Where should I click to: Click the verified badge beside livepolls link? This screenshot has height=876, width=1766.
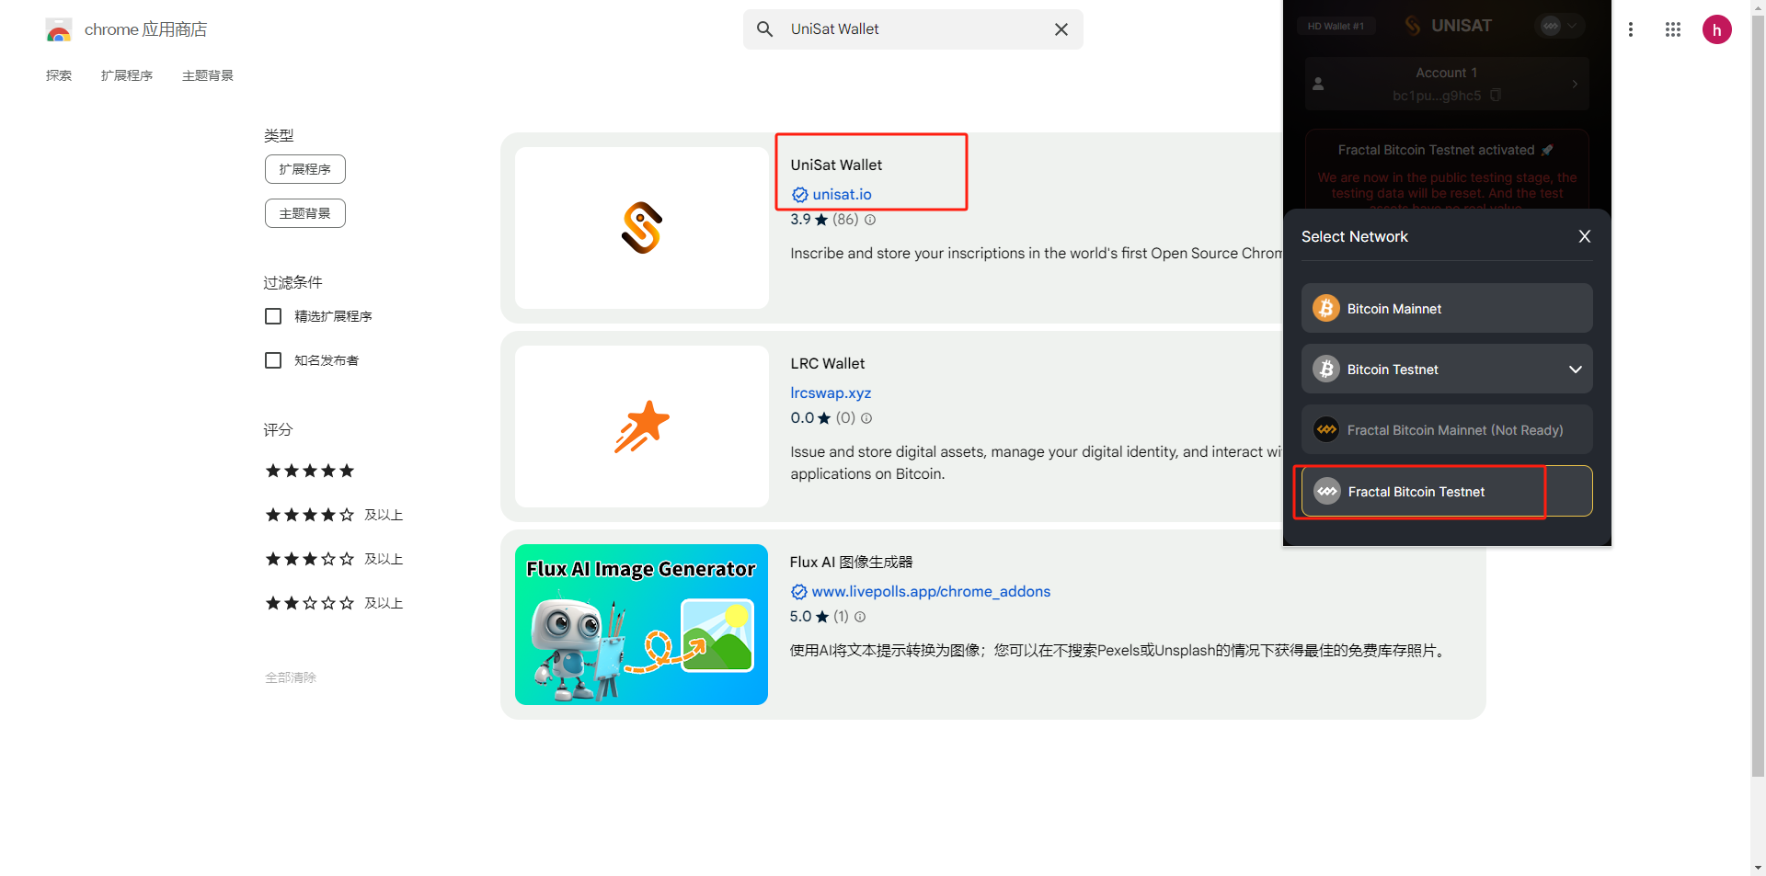[798, 592]
